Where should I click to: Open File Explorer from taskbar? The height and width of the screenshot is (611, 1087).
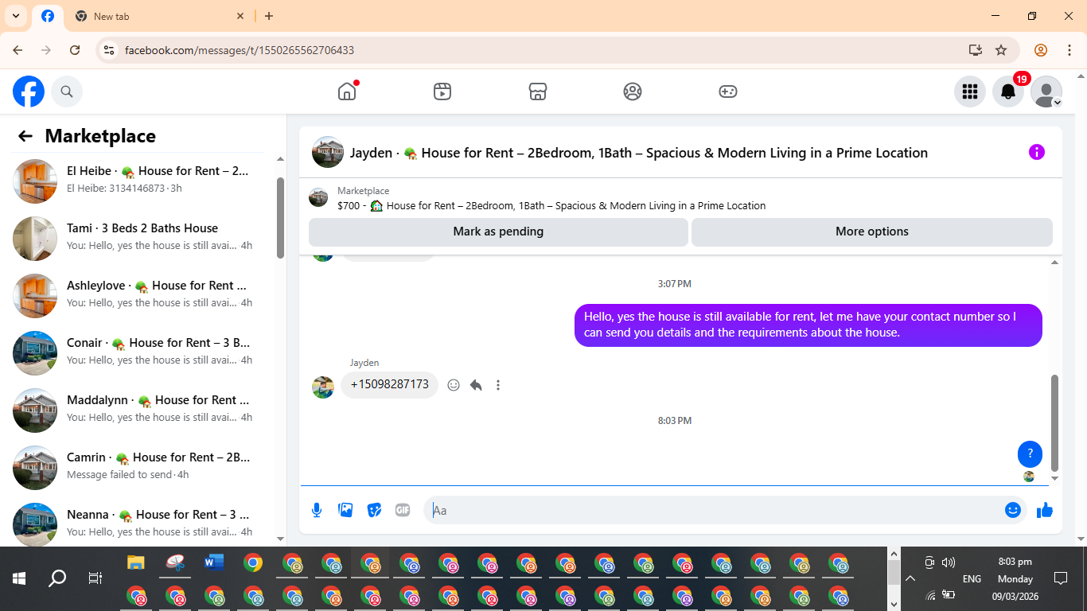point(136,563)
